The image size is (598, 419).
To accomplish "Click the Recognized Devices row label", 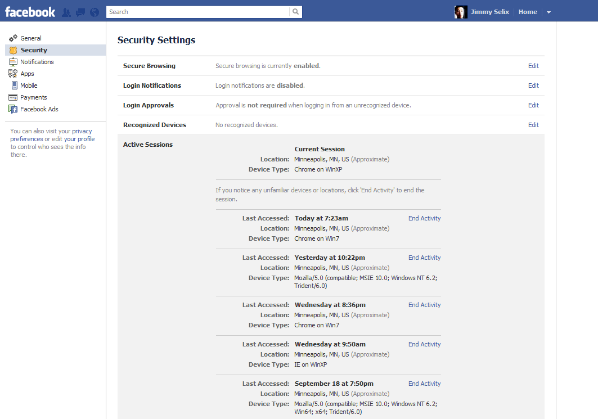I will pyautogui.click(x=155, y=125).
